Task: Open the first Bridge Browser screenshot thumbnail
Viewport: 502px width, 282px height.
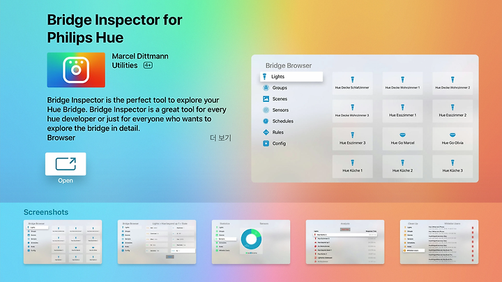Action: click(x=63, y=242)
